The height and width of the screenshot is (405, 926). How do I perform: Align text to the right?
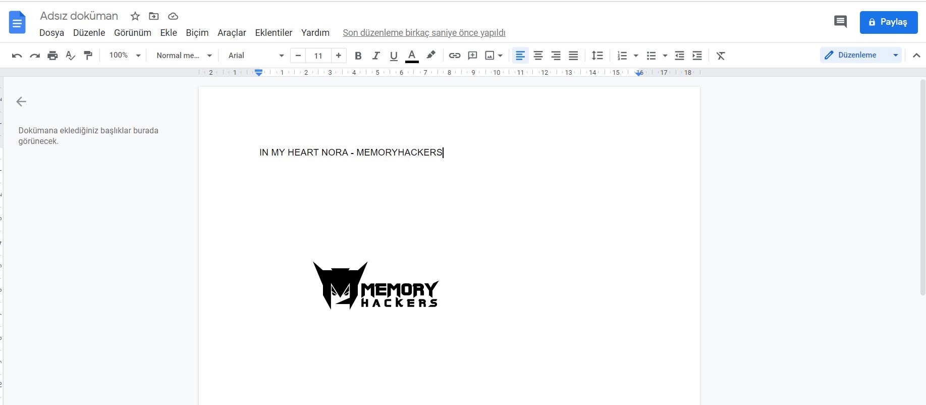(556, 56)
